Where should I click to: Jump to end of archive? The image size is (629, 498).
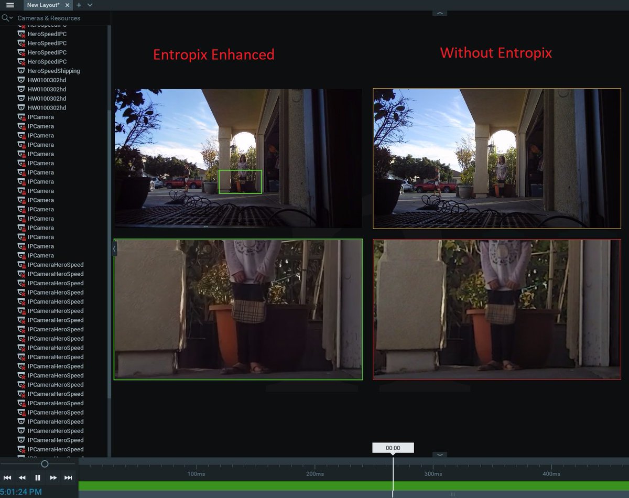68,478
